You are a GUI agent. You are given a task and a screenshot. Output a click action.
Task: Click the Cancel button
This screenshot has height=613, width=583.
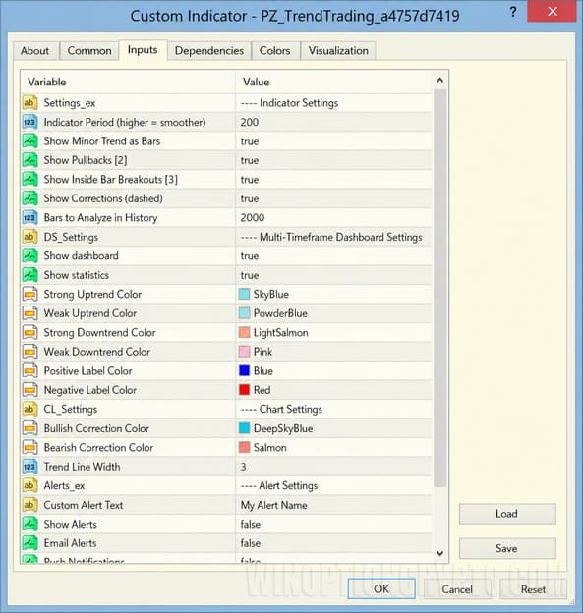click(456, 589)
